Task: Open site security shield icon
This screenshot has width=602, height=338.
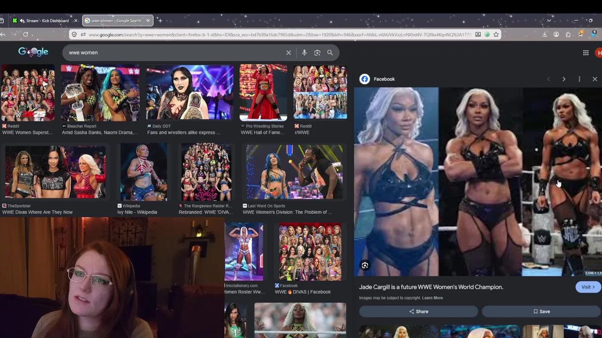Action: tap(74, 34)
